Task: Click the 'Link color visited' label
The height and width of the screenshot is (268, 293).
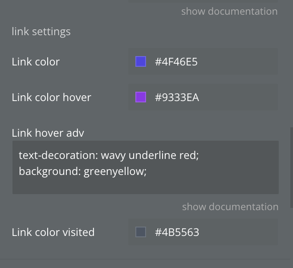Action: (53, 232)
